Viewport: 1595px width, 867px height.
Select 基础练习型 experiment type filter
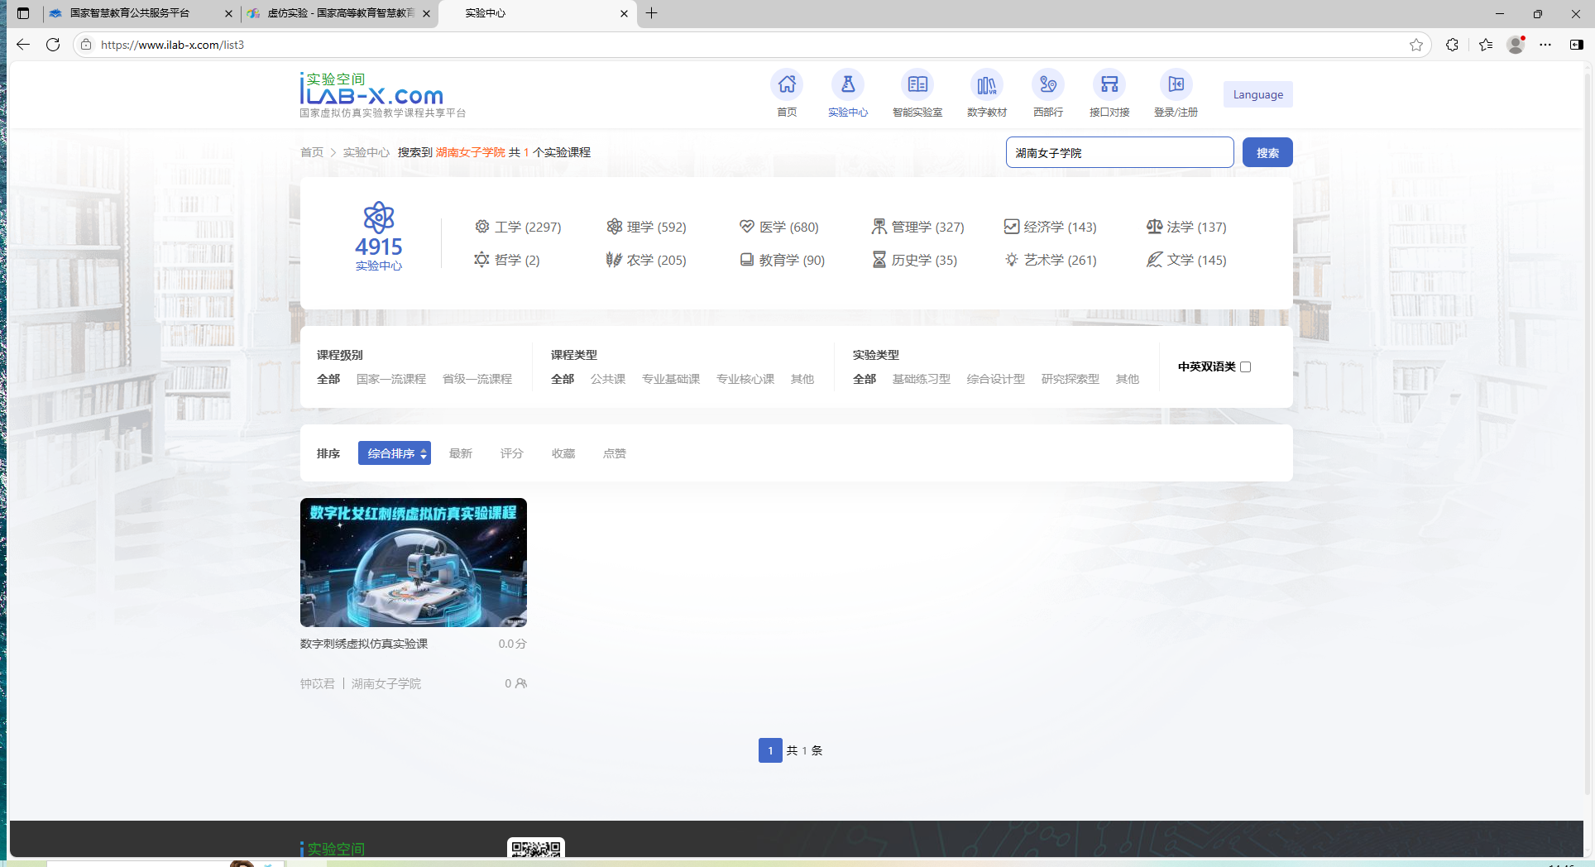pos(921,379)
